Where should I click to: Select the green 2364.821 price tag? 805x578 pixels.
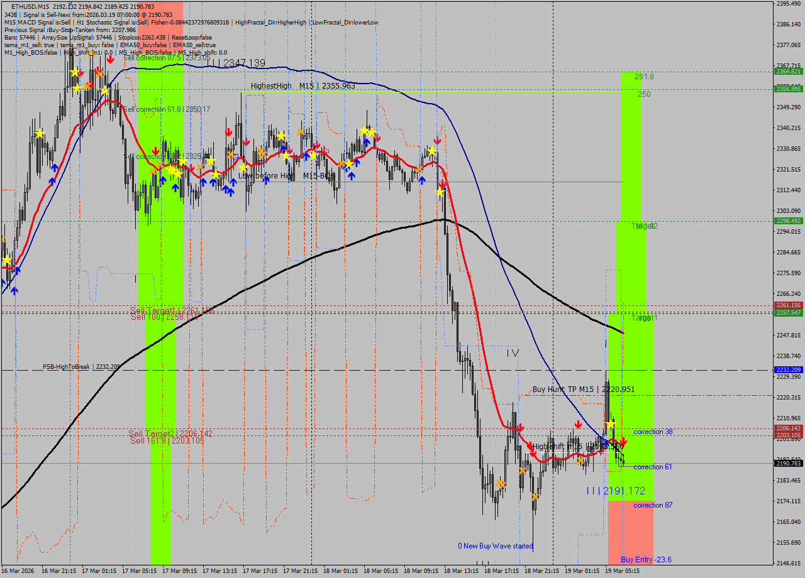click(x=788, y=72)
